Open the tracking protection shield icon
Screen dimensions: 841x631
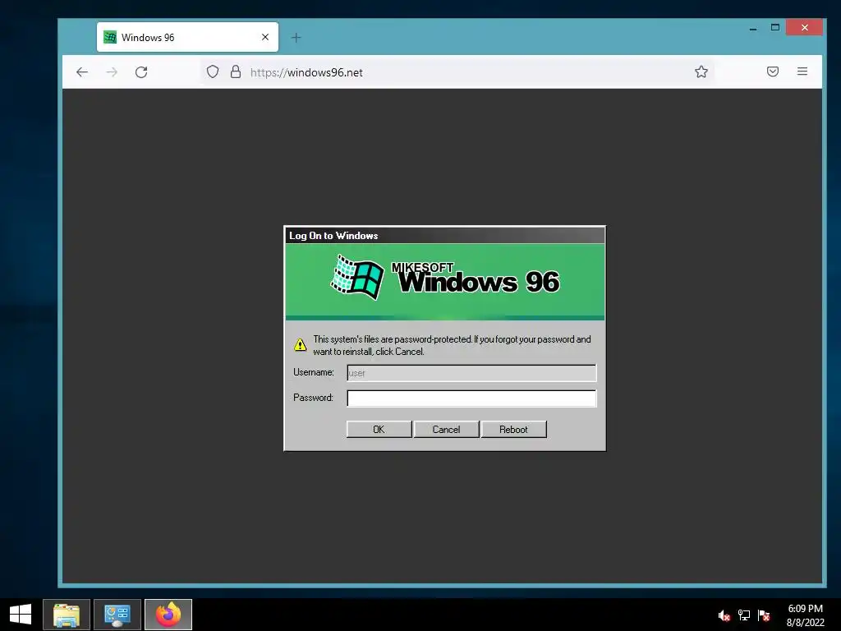[x=213, y=72]
